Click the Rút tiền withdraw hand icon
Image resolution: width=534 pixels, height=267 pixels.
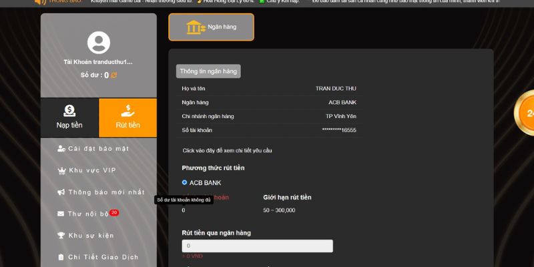tap(128, 111)
